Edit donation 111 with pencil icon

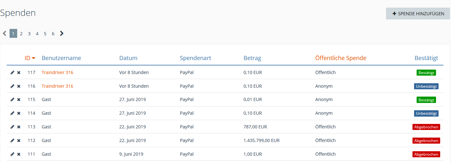[x=12, y=154]
